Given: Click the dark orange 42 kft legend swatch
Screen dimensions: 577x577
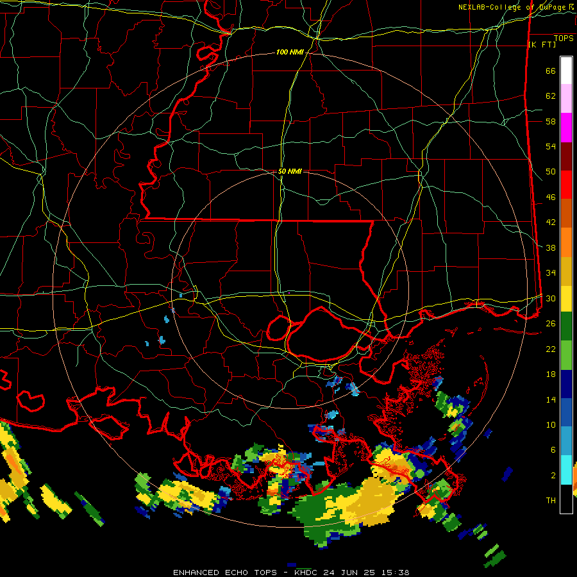Looking at the screenshot, I should (x=566, y=213).
